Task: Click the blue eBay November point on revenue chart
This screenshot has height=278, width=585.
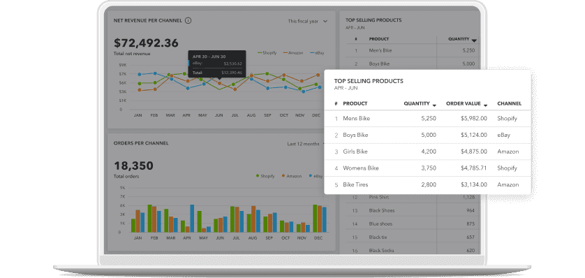Action: (303, 92)
